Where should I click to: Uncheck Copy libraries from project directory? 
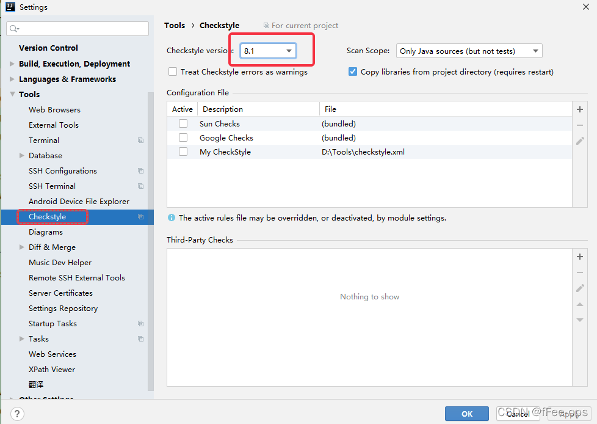click(x=353, y=71)
